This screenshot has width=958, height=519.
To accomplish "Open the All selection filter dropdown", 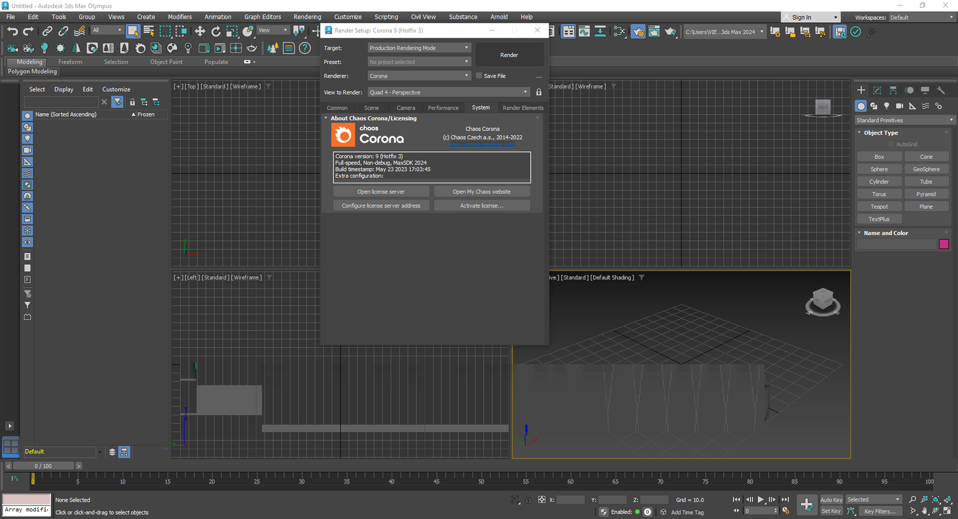I will (107, 30).
